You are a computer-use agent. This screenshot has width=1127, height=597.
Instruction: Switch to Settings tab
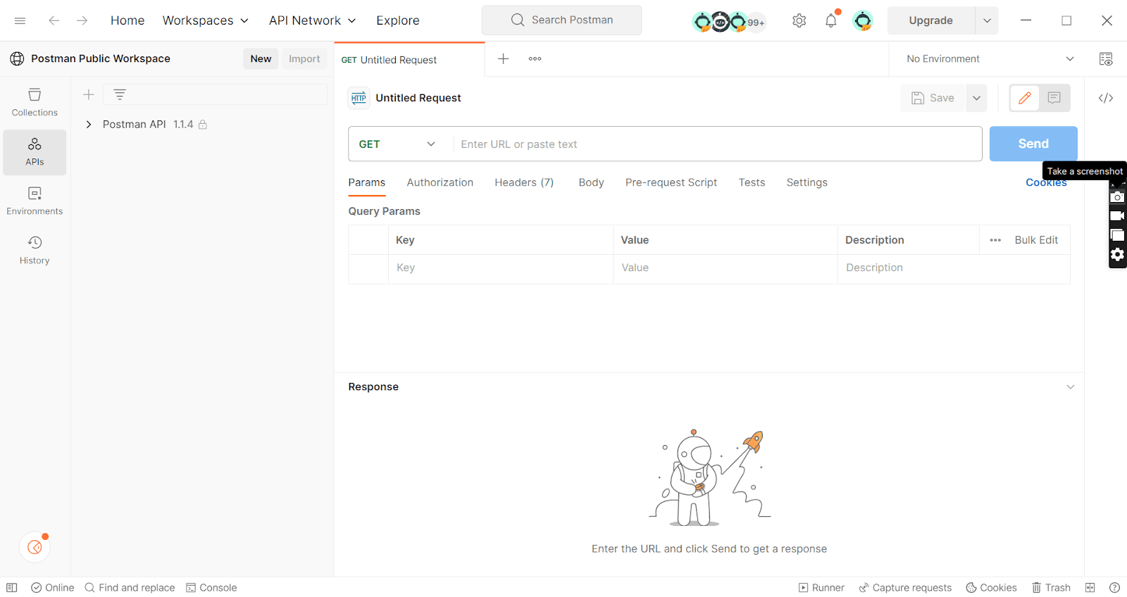807,182
